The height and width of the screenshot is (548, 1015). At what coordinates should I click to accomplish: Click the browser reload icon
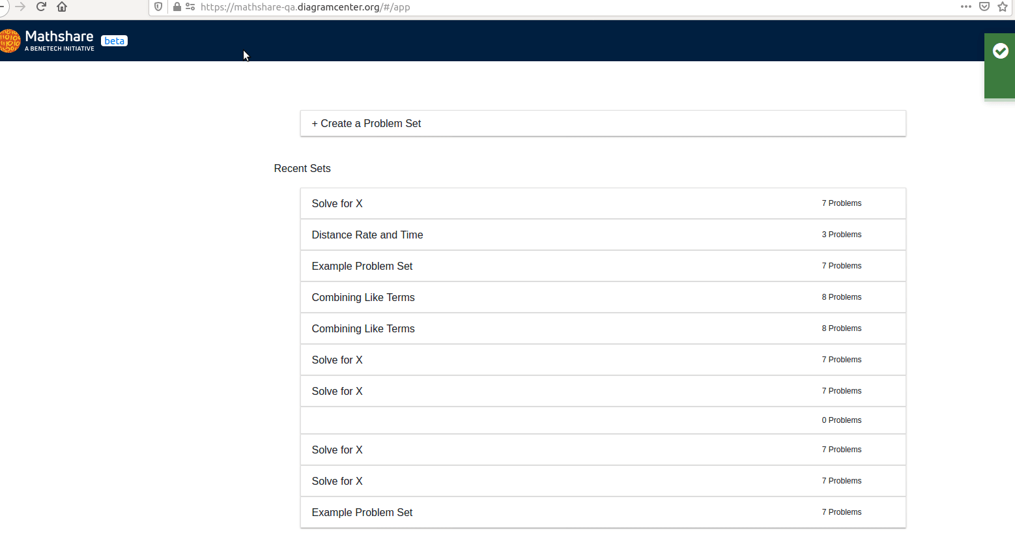[41, 7]
